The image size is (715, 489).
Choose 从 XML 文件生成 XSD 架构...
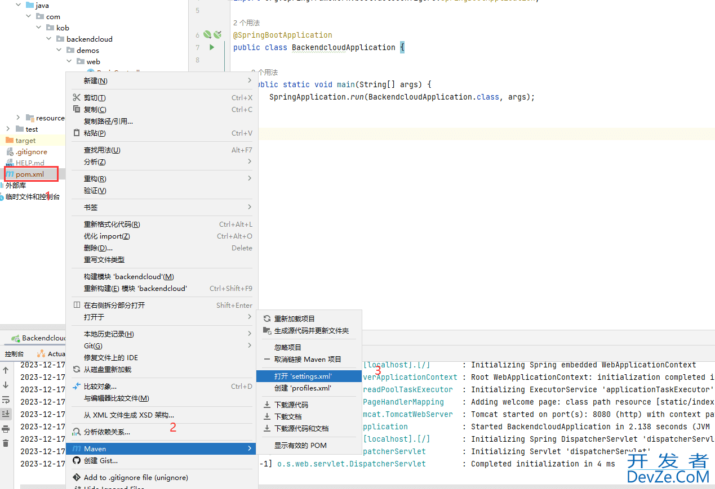[162, 415]
